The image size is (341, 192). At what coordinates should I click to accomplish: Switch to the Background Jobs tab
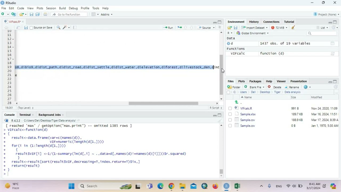point(50,115)
